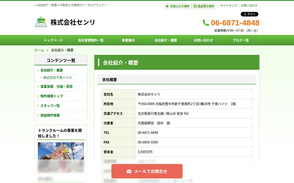
Task: Click the 株式会社センリ site title
Action: pos(73,22)
